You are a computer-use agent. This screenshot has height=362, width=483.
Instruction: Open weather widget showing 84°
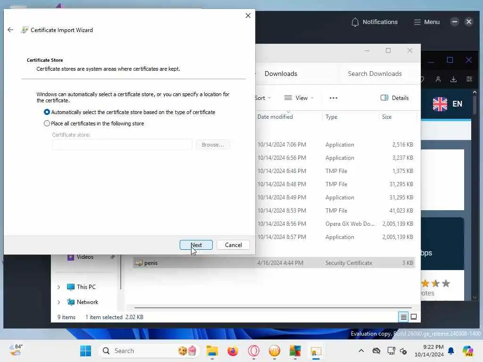(x=16, y=350)
